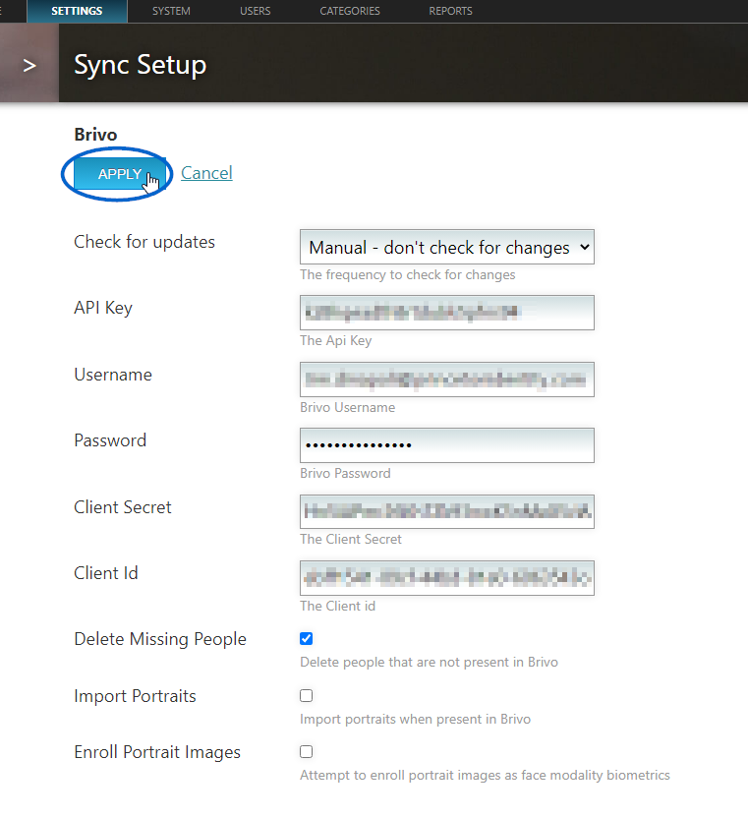Click the Client Secret input field
The image size is (748, 818).
coord(447,511)
